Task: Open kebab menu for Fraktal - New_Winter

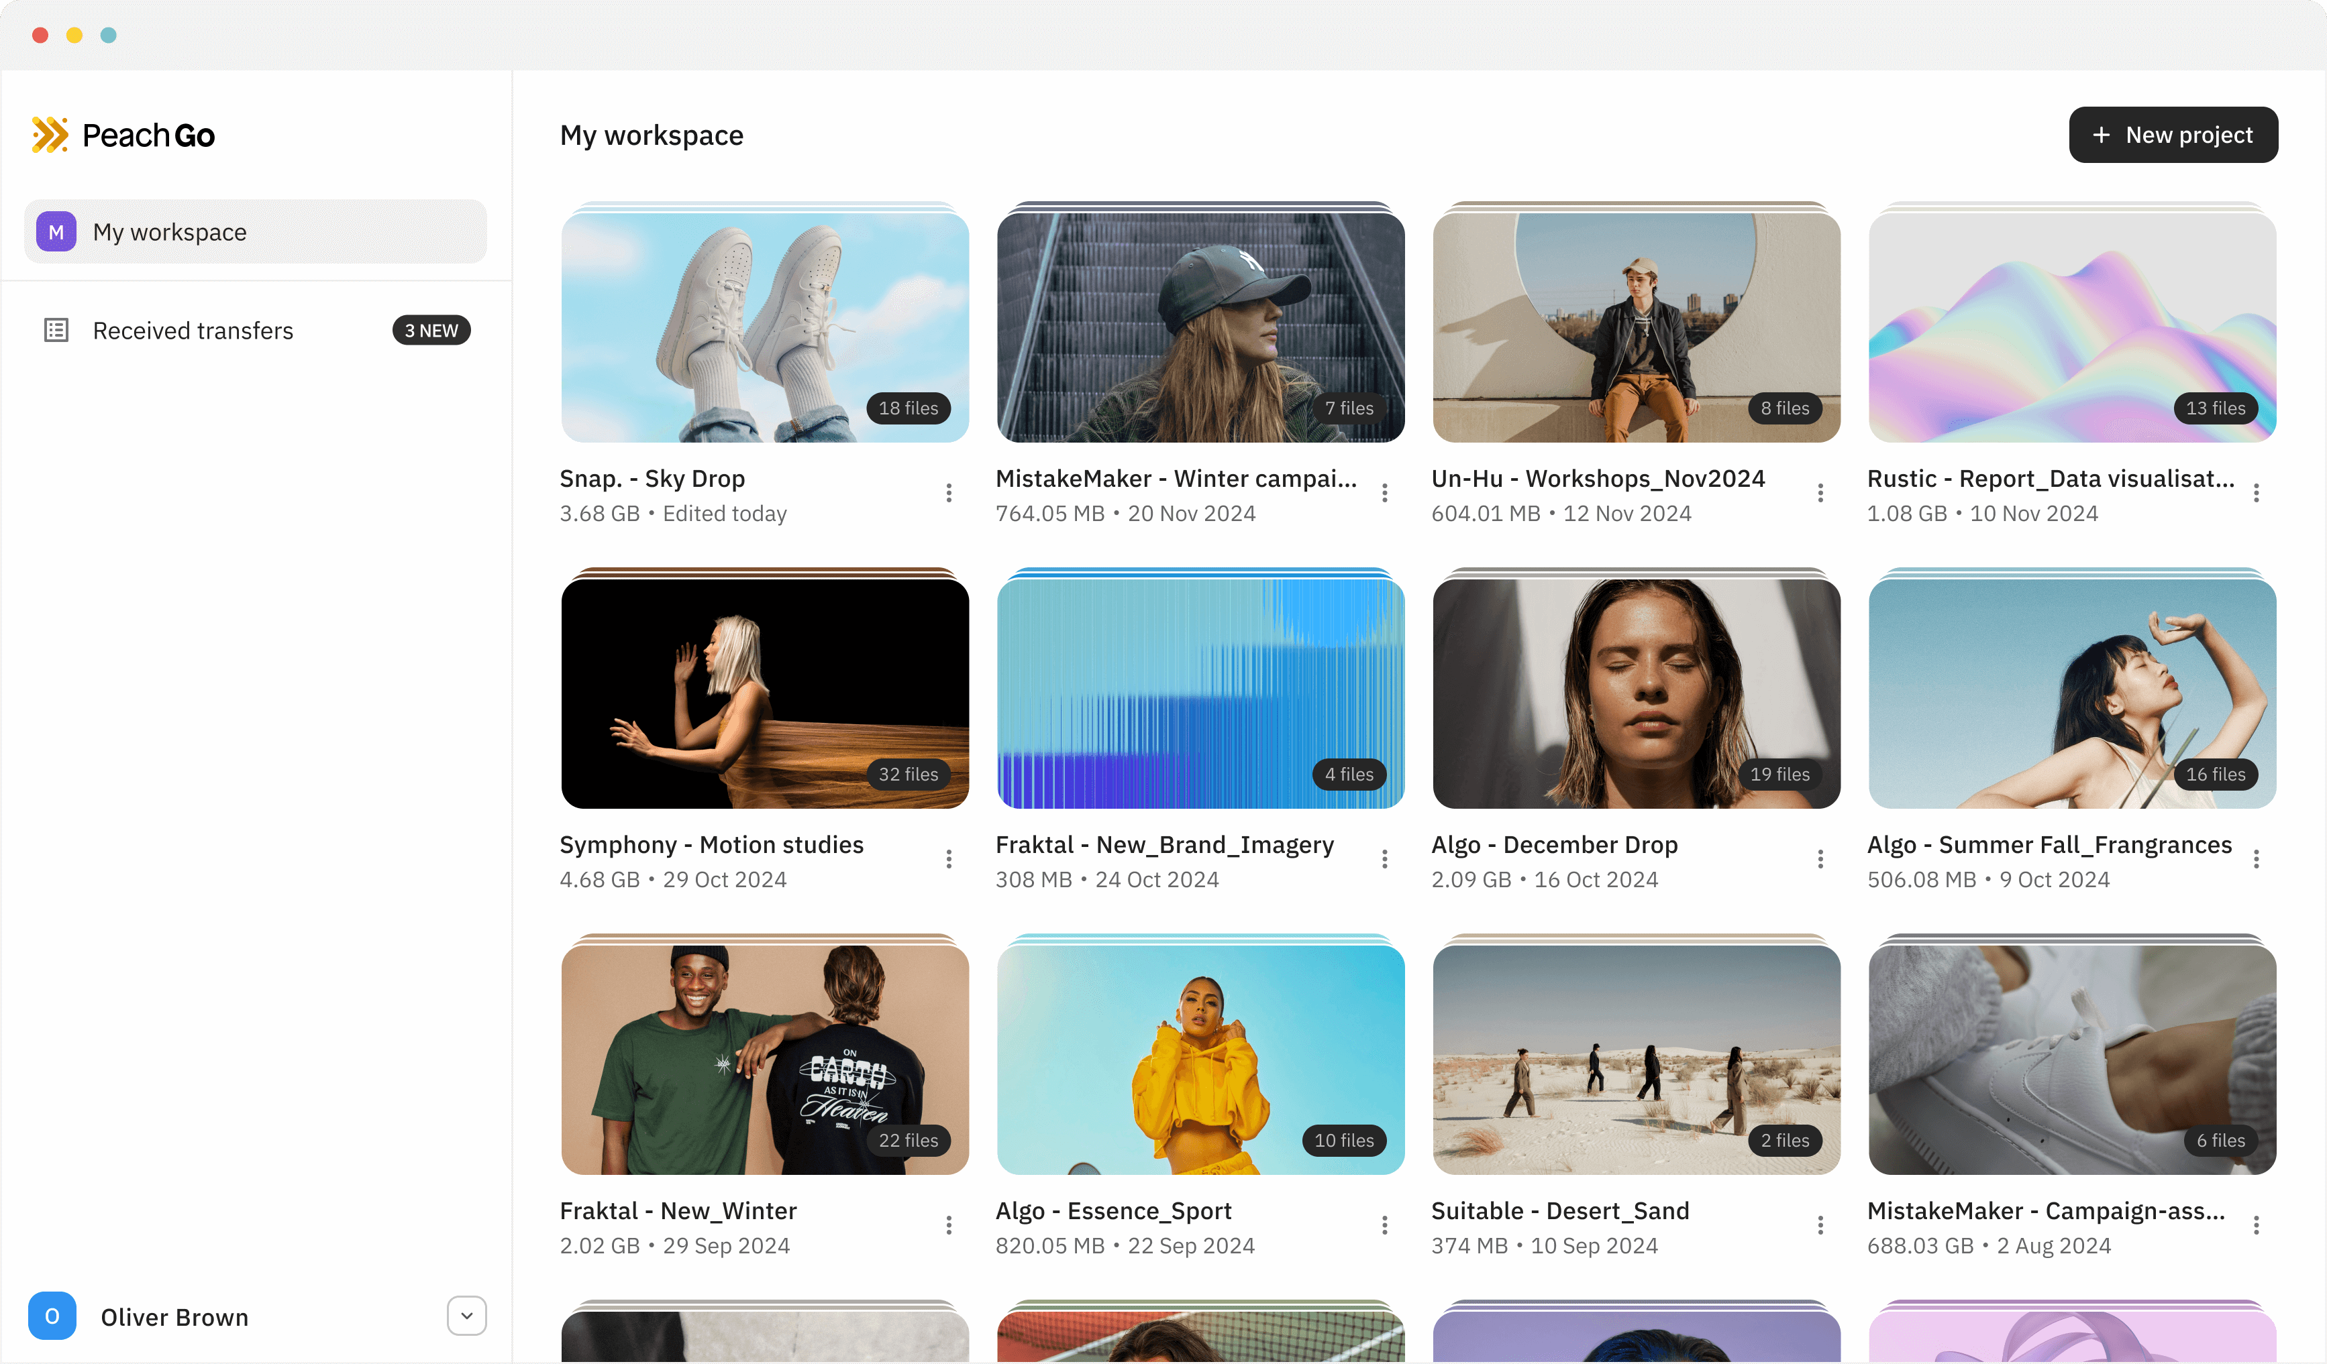Action: [948, 1225]
